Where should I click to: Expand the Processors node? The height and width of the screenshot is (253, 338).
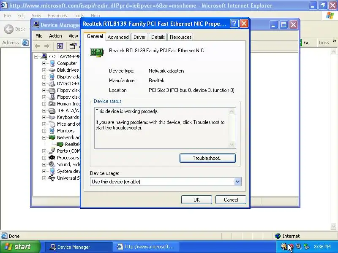44,158
